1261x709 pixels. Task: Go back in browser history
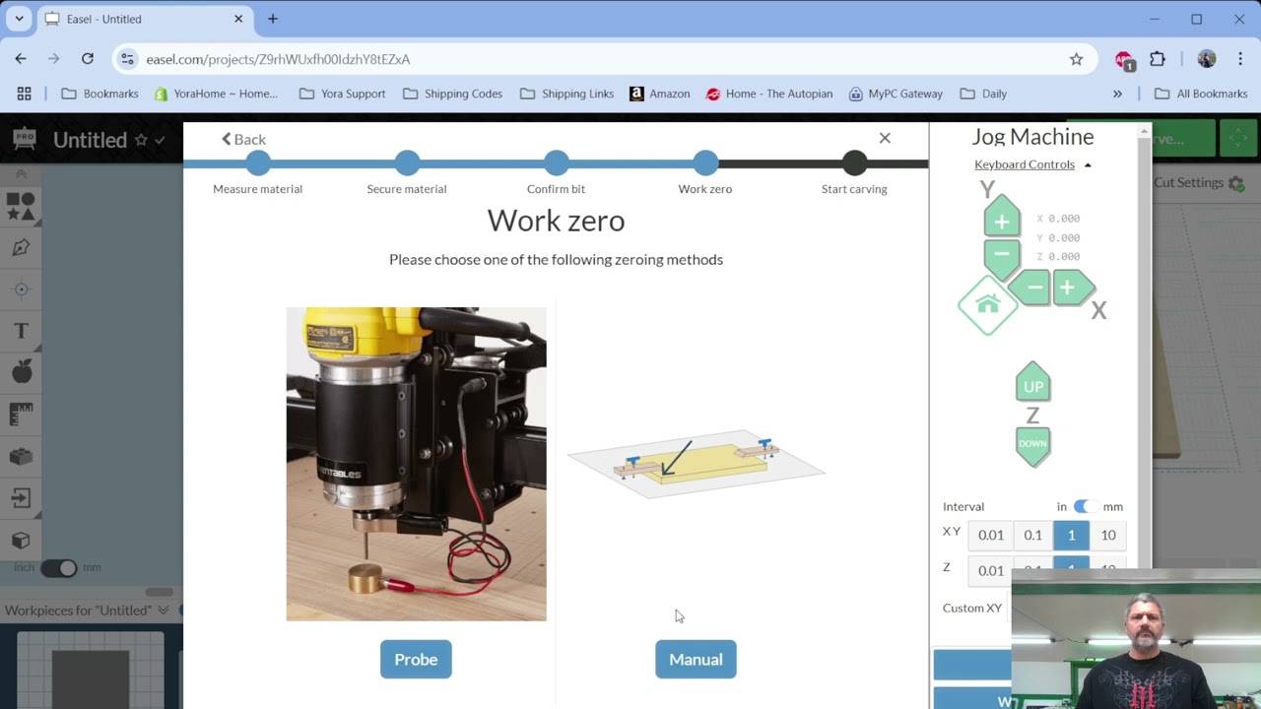pyautogui.click(x=21, y=59)
